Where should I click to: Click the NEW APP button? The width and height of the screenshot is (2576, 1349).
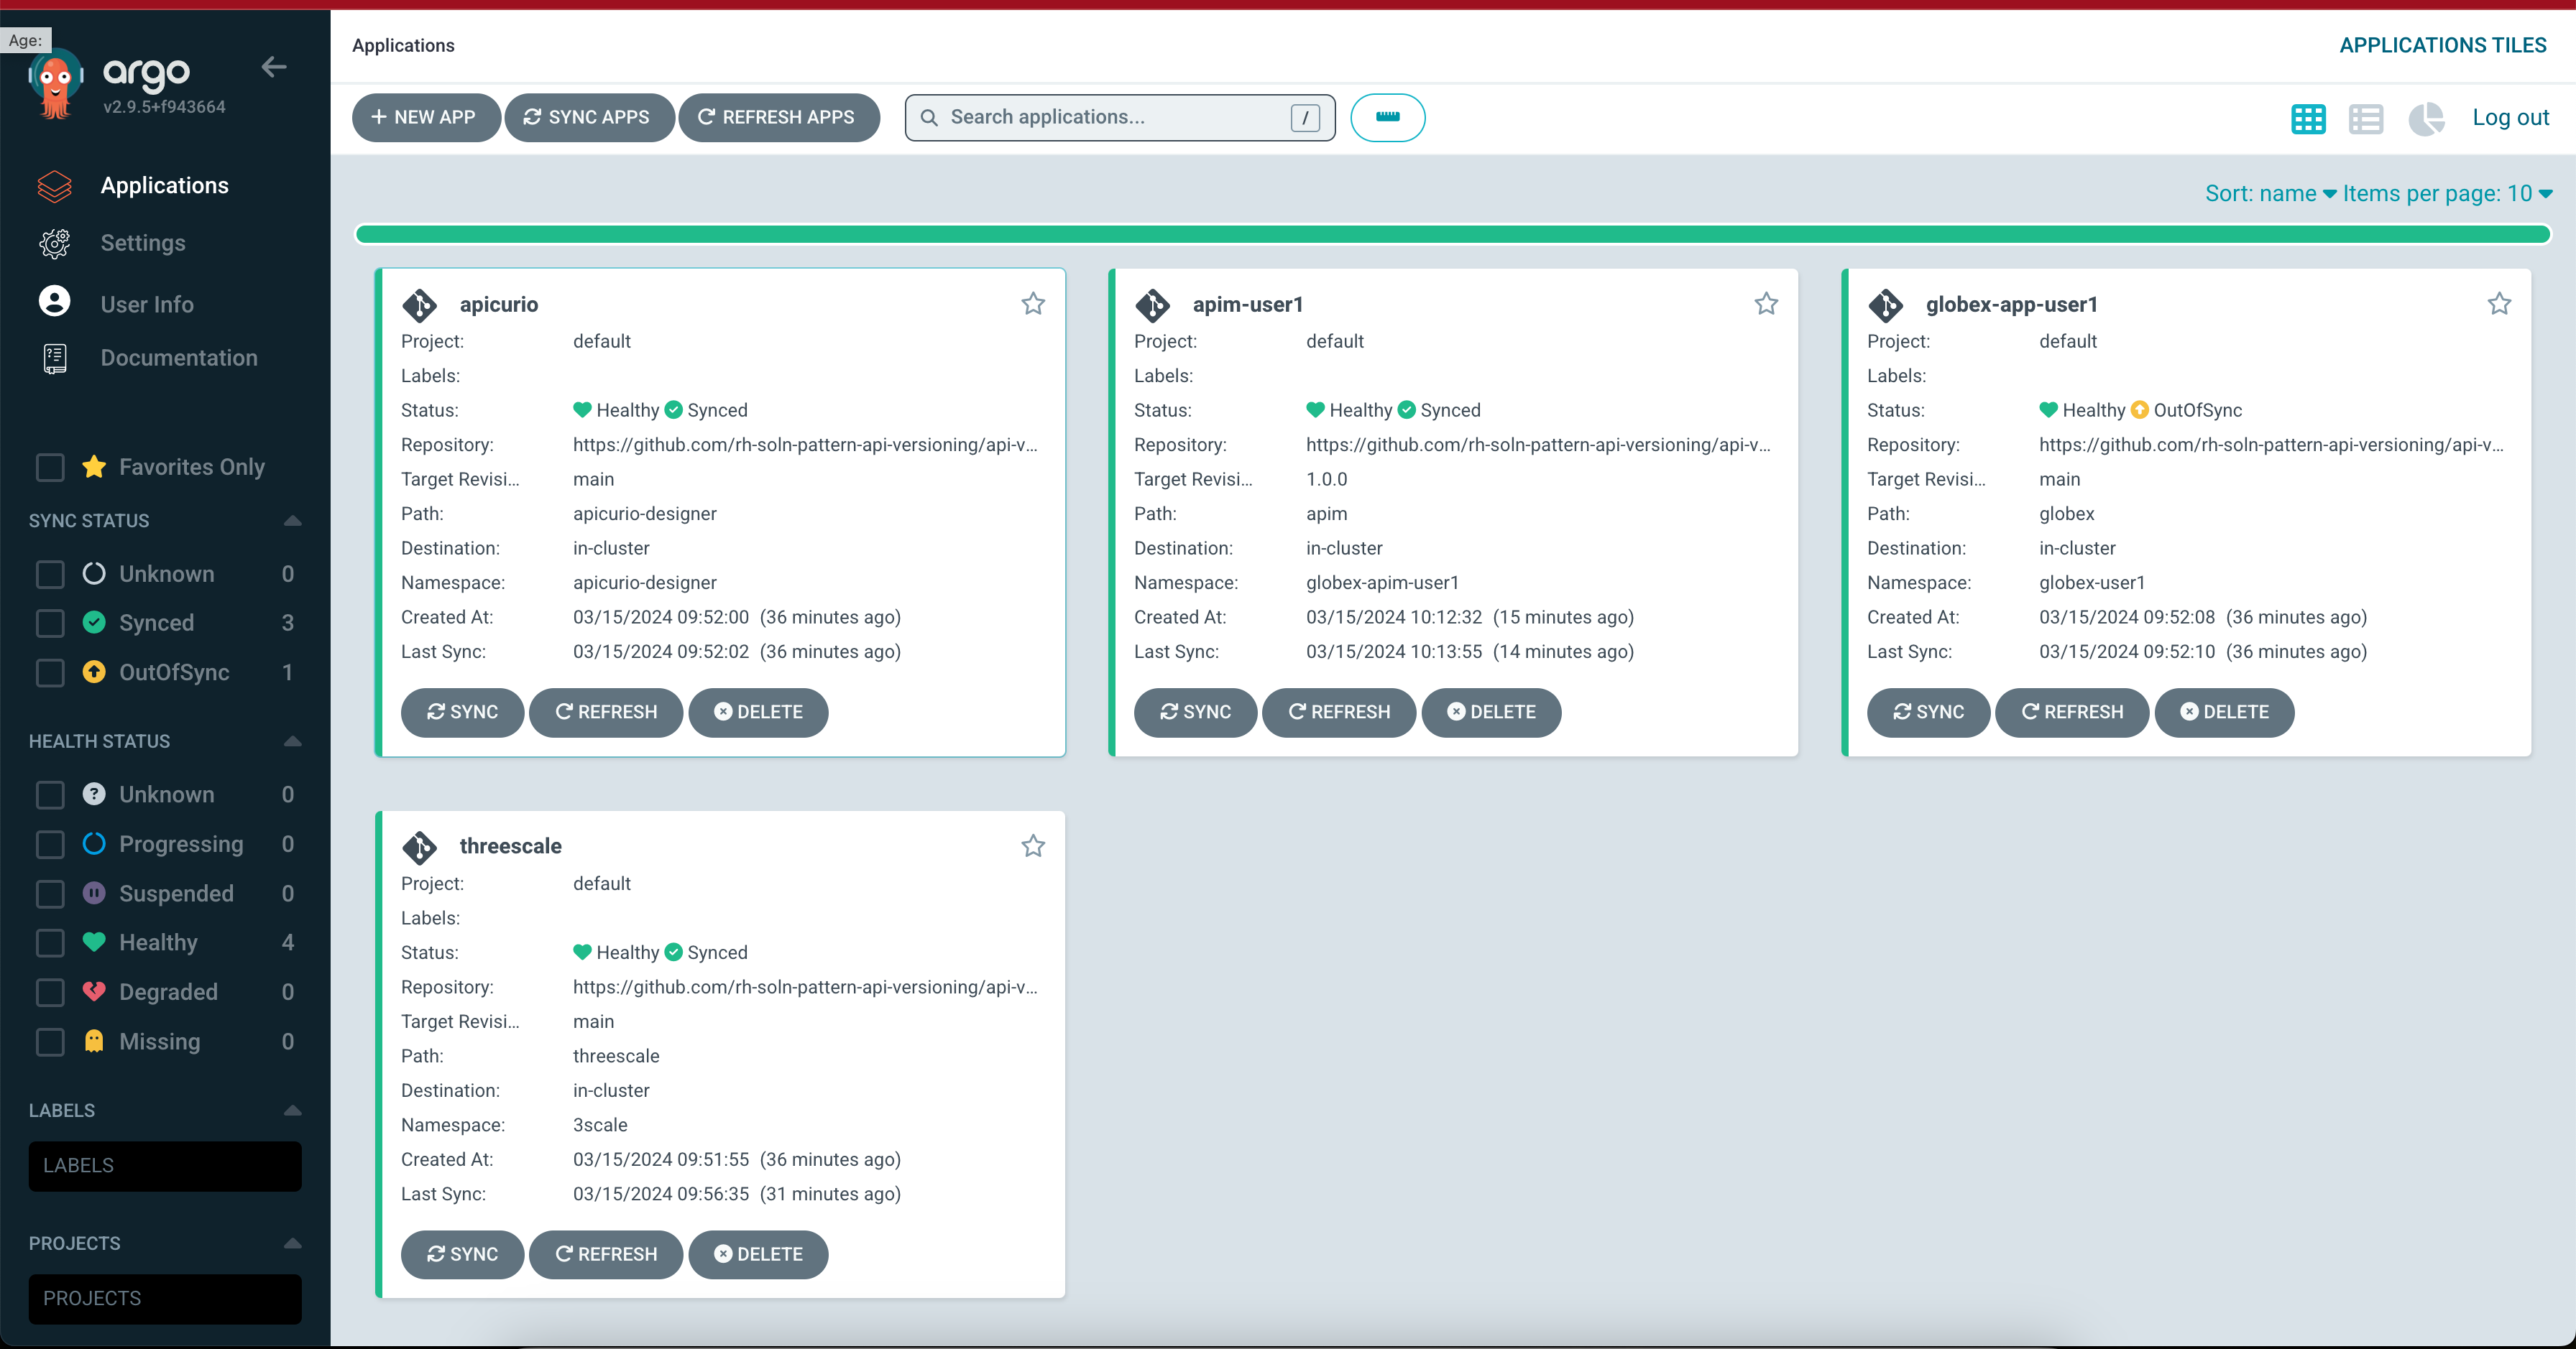(x=425, y=118)
